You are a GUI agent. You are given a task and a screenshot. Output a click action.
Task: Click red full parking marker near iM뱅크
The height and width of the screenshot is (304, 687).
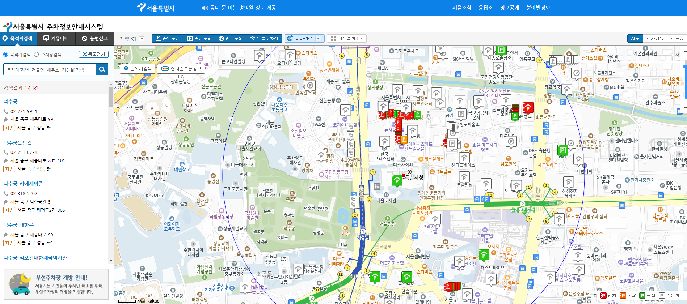coord(528,107)
